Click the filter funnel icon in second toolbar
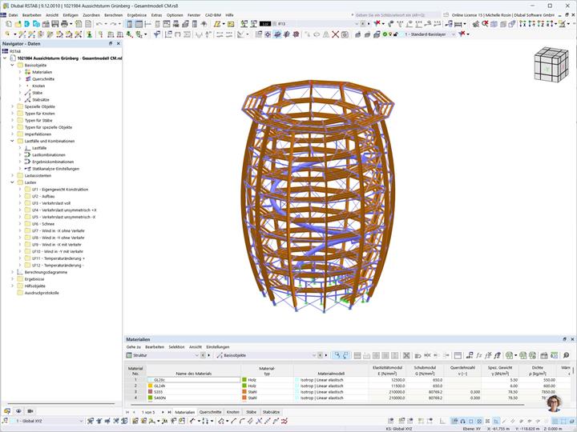 156,34
